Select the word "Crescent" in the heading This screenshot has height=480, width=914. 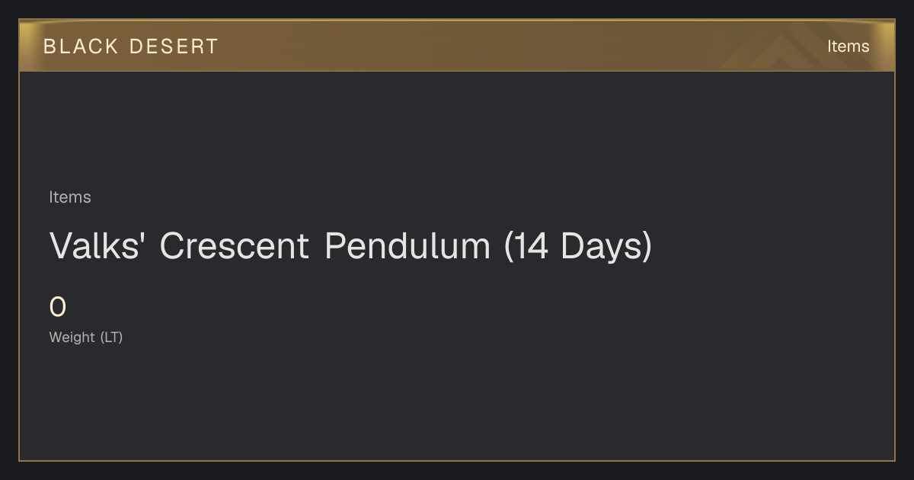pos(234,246)
